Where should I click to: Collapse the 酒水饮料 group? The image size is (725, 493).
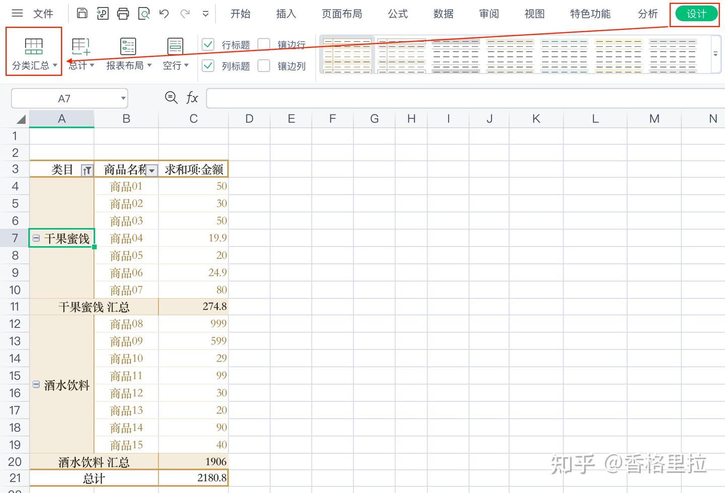click(36, 384)
